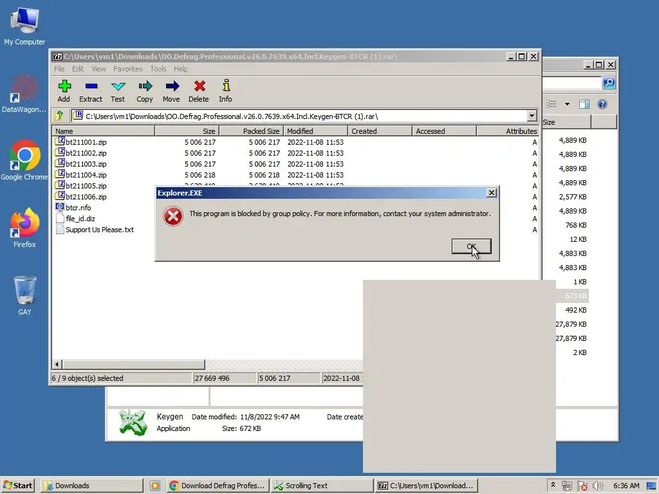Click the volume tray icon
Image resolution: width=659 pixels, height=494 pixels.
598,486
